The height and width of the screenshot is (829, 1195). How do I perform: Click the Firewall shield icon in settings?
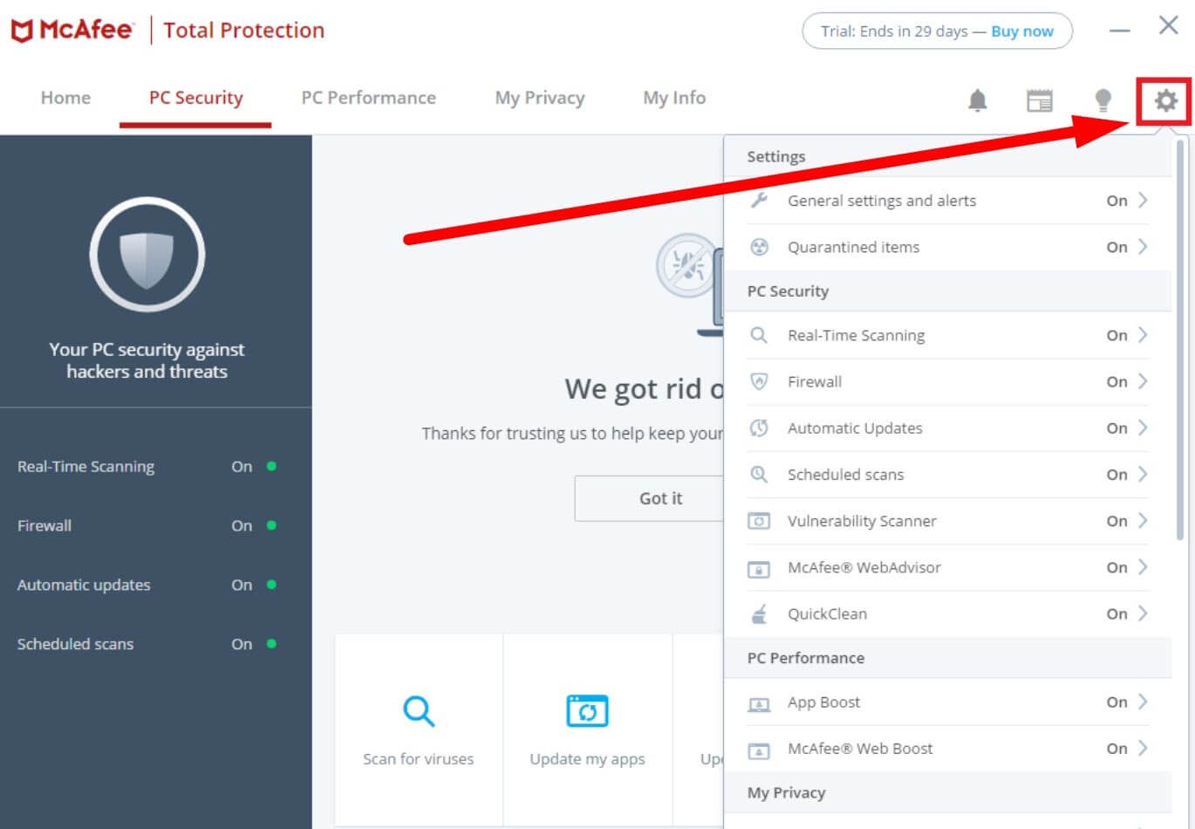(x=759, y=381)
